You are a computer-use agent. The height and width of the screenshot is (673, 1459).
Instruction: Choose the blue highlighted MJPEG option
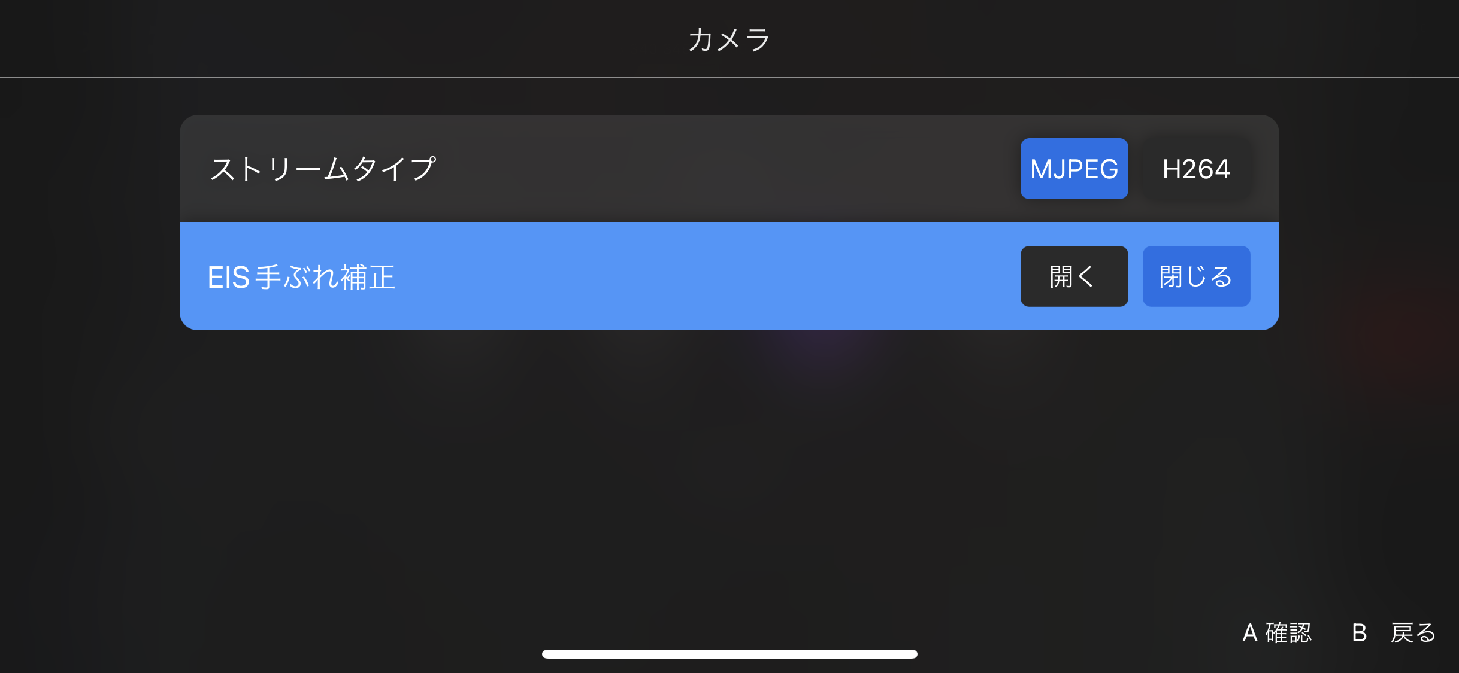pyautogui.click(x=1074, y=169)
